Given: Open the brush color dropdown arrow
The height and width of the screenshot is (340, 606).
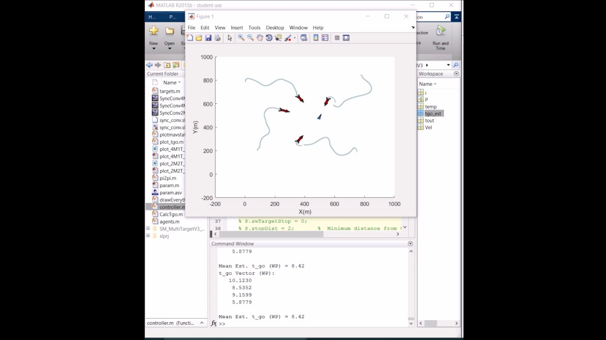Looking at the screenshot, I should coord(294,38).
